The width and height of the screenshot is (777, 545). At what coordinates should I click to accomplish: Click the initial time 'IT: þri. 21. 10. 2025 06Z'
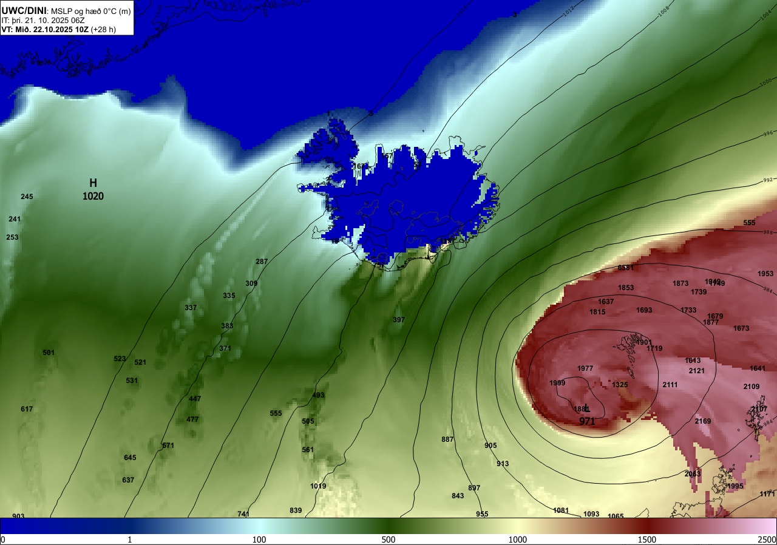[44, 20]
